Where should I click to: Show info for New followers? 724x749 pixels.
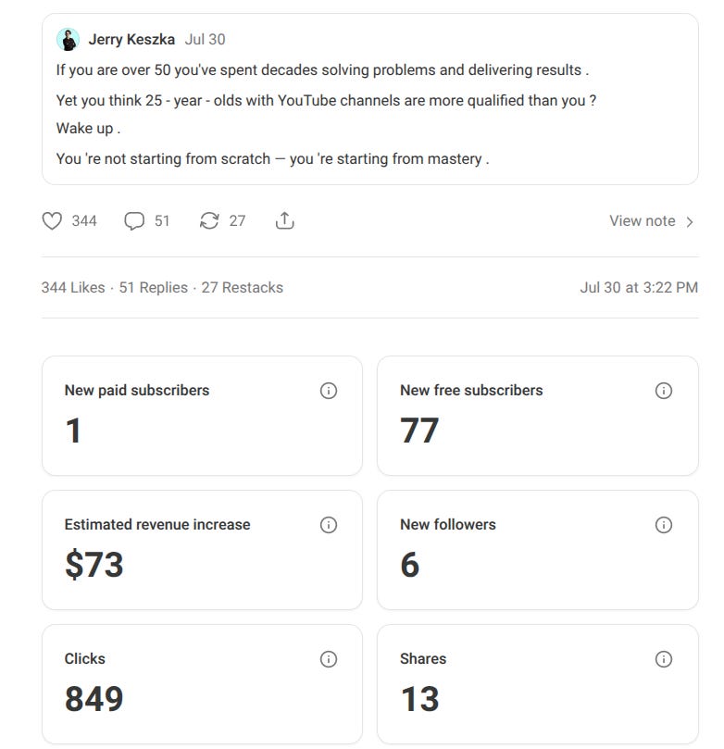click(663, 525)
